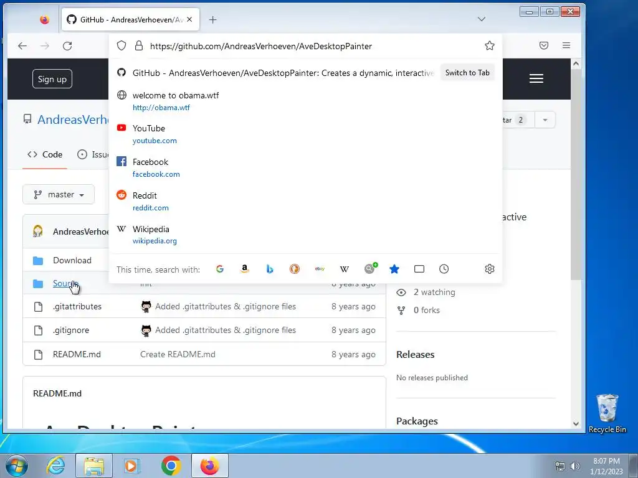
Task: Open the Create README.md commit message
Action: [178, 354]
